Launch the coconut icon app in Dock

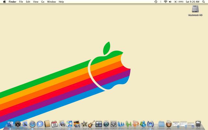(x=169, y=124)
